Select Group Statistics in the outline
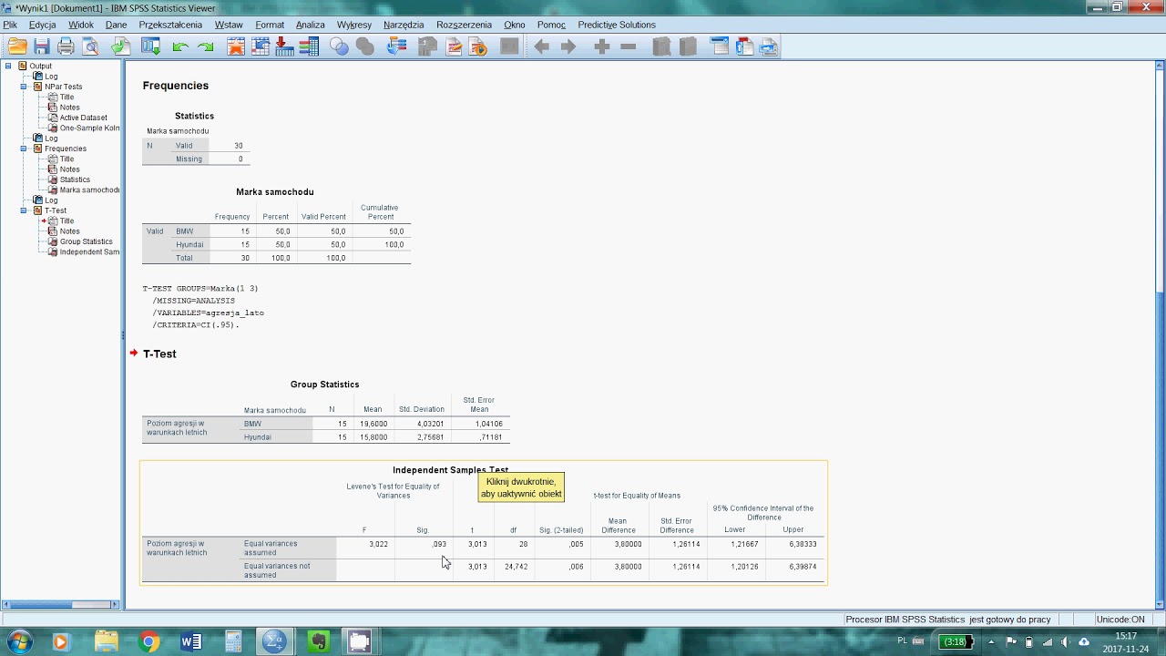 86,241
